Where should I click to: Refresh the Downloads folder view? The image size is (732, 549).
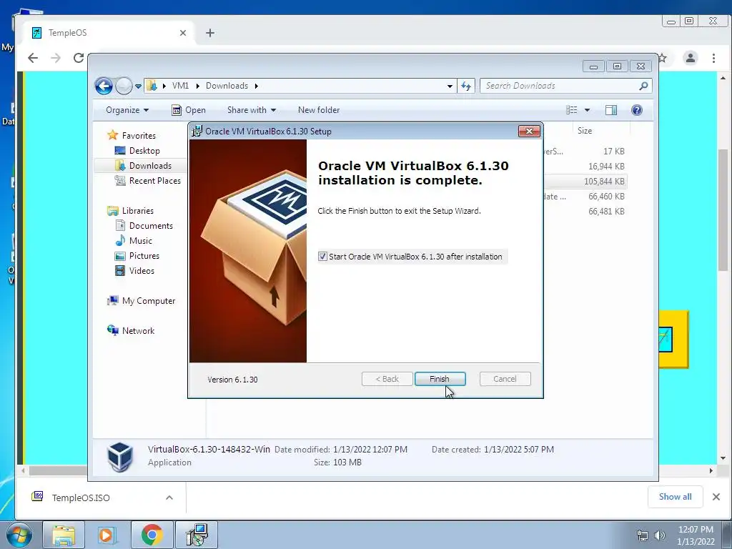tap(466, 86)
